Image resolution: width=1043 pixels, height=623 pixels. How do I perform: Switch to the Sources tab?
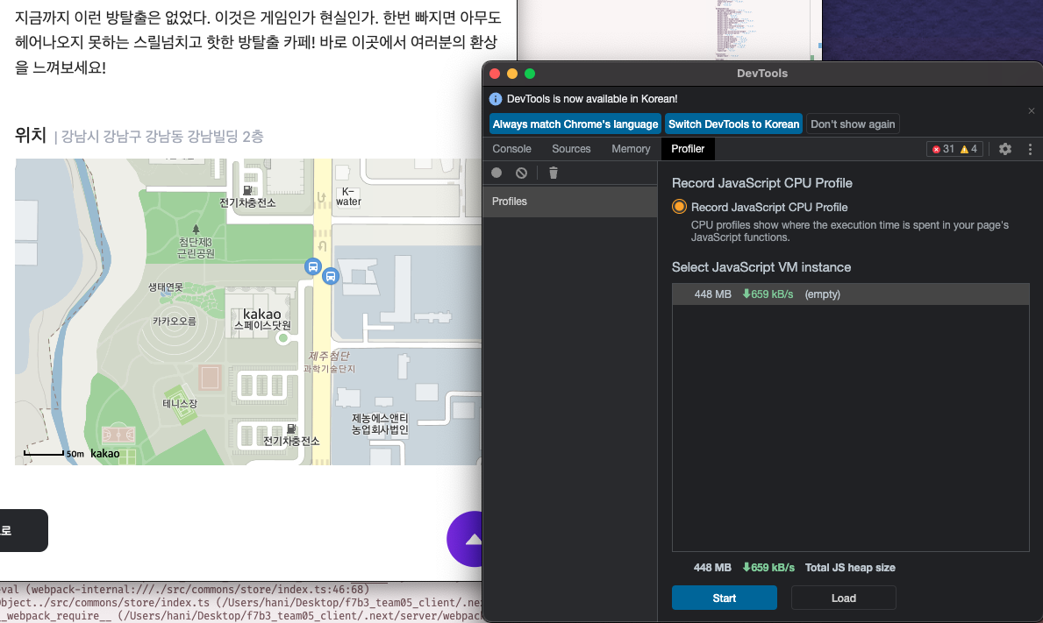(x=571, y=149)
